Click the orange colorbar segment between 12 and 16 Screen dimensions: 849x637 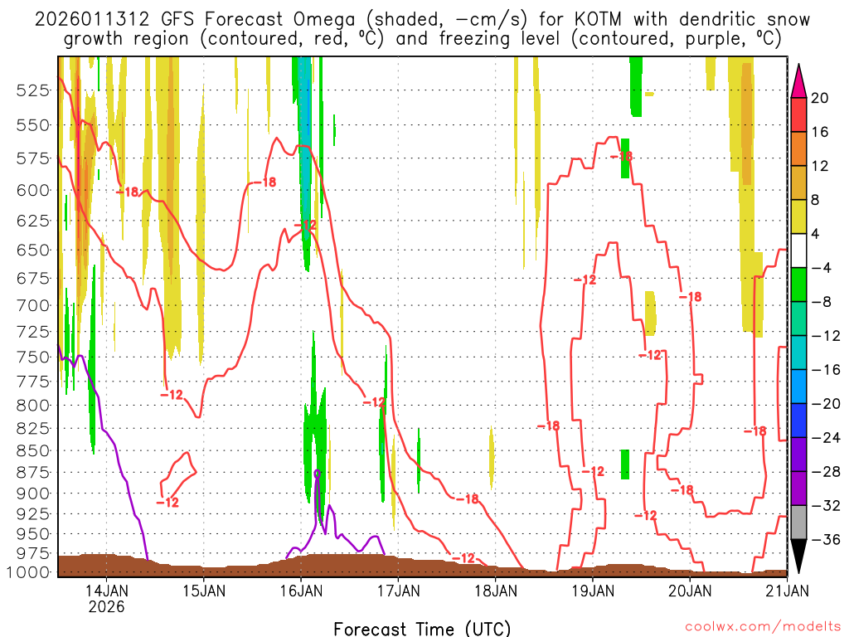point(798,149)
